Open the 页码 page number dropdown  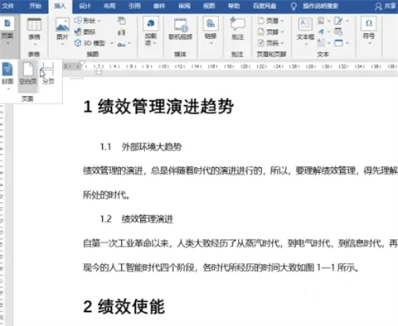[x=271, y=43]
